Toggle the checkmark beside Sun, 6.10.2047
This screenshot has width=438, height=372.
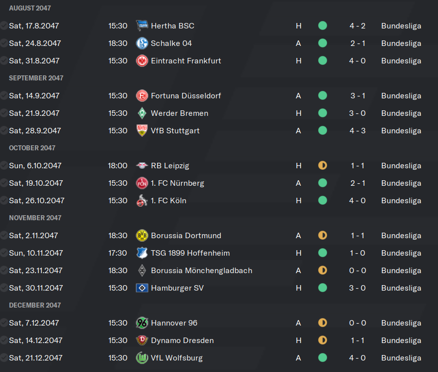pyautogui.click(x=4, y=166)
